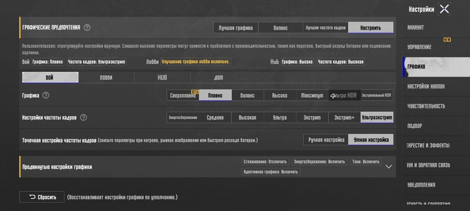This screenshot has height=211, width=470.
Task: Set graphics to Сверхплавно beta
Action: coord(183,95)
